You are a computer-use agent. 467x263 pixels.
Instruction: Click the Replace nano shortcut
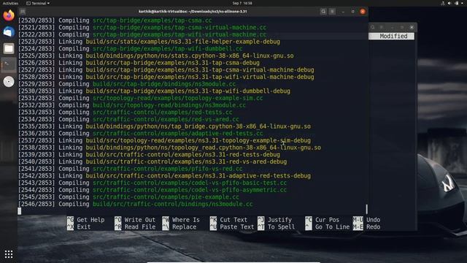tap(180, 227)
